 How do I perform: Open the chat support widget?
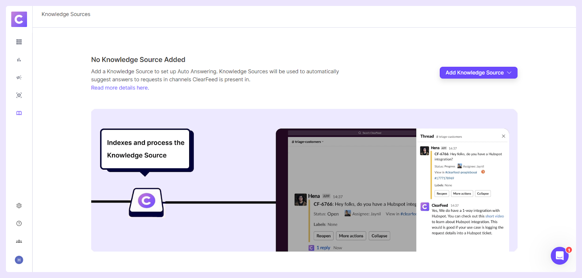560,256
